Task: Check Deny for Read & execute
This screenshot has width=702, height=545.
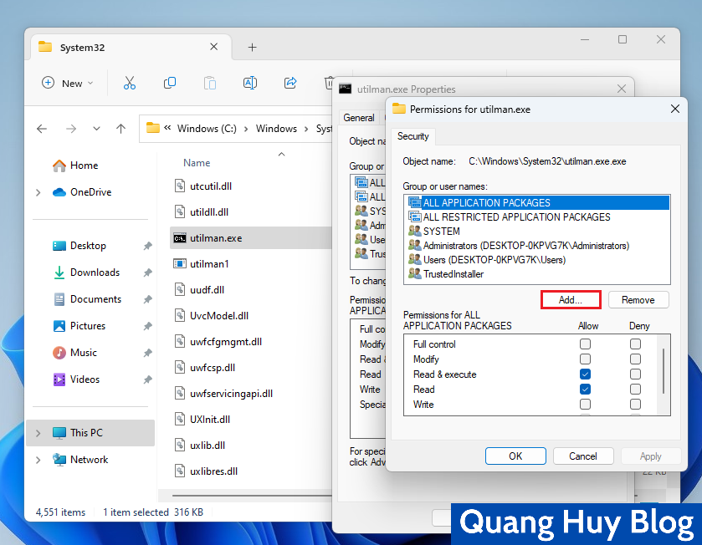Action: point(635,374)
